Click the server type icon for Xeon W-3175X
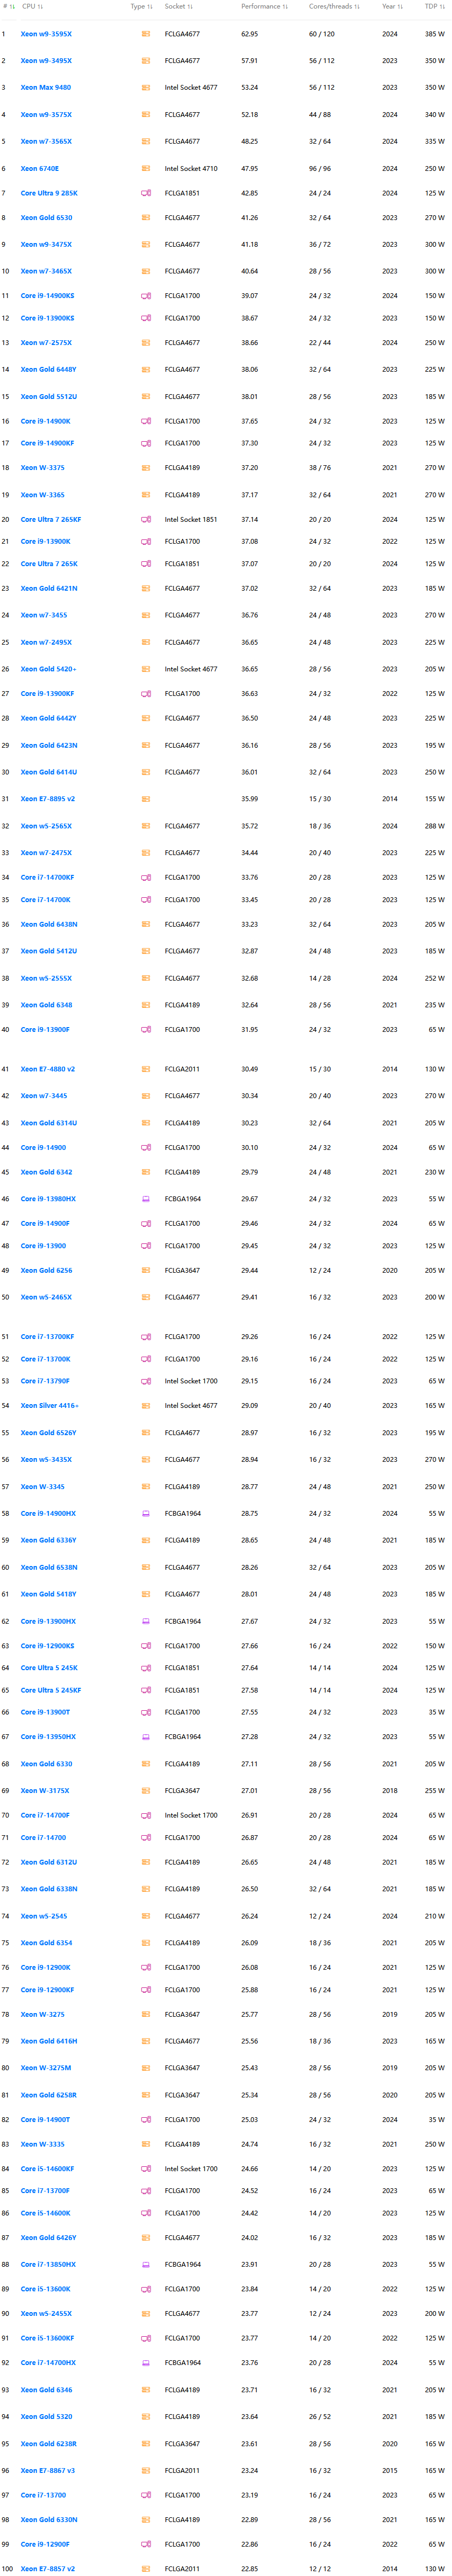452x2576 pixels. 146,1791
